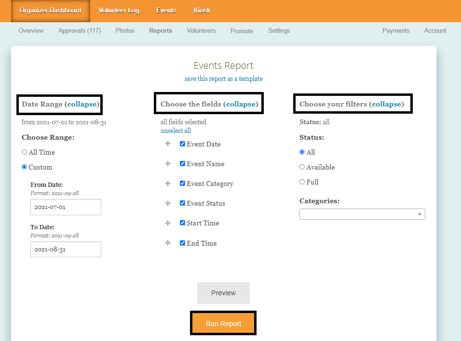This screenshot has height=341, width=461.
Task: Click the drag handle beside Start Time
Action: (x=168, y=223)
